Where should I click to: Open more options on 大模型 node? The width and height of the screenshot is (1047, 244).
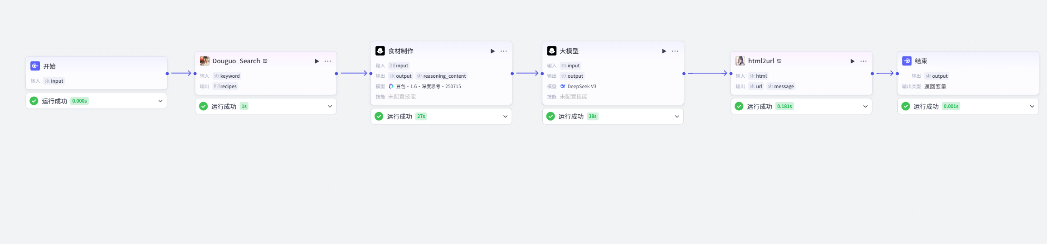click(675, 51)
